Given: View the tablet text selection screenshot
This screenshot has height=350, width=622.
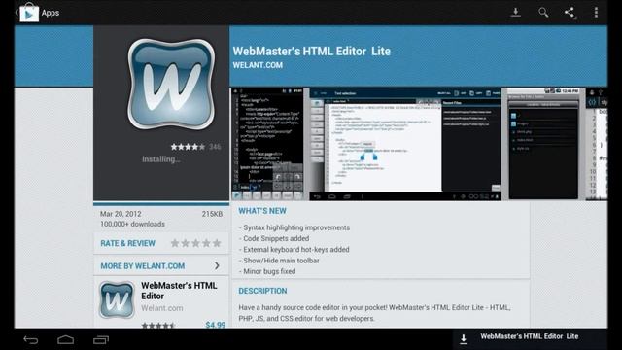Looking at the screenshot, I should [x=405, y=144].
